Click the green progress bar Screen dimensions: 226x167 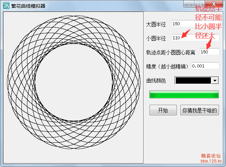pos(184,95)
